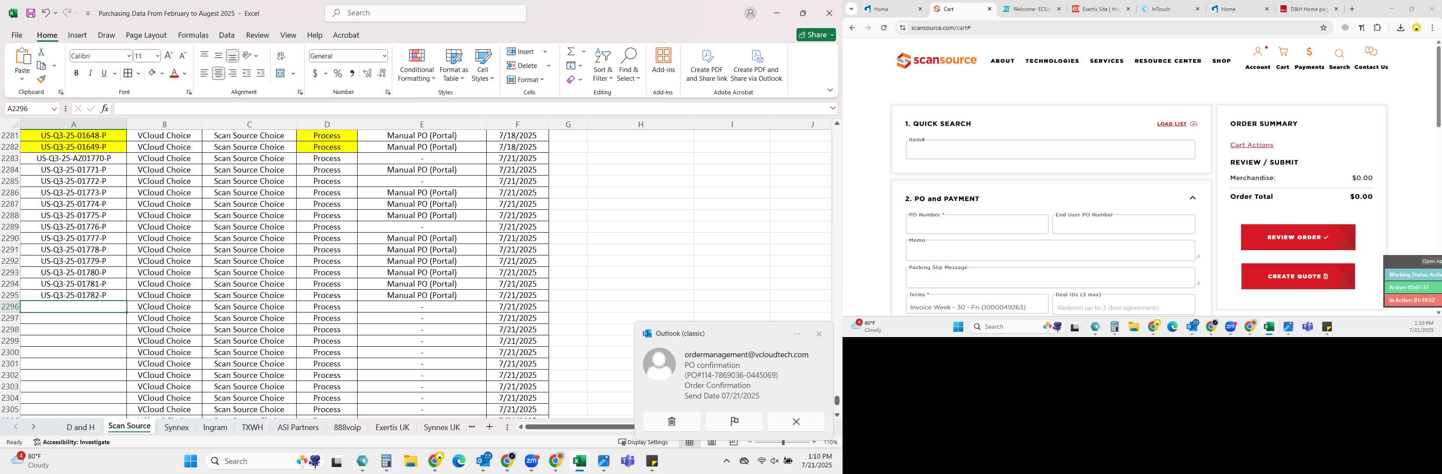This screenshot has height=474, width=1442.
Task: Flag the Outlook notification email
Action: tap(734, 421)
